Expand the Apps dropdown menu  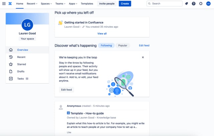(73, 4)
